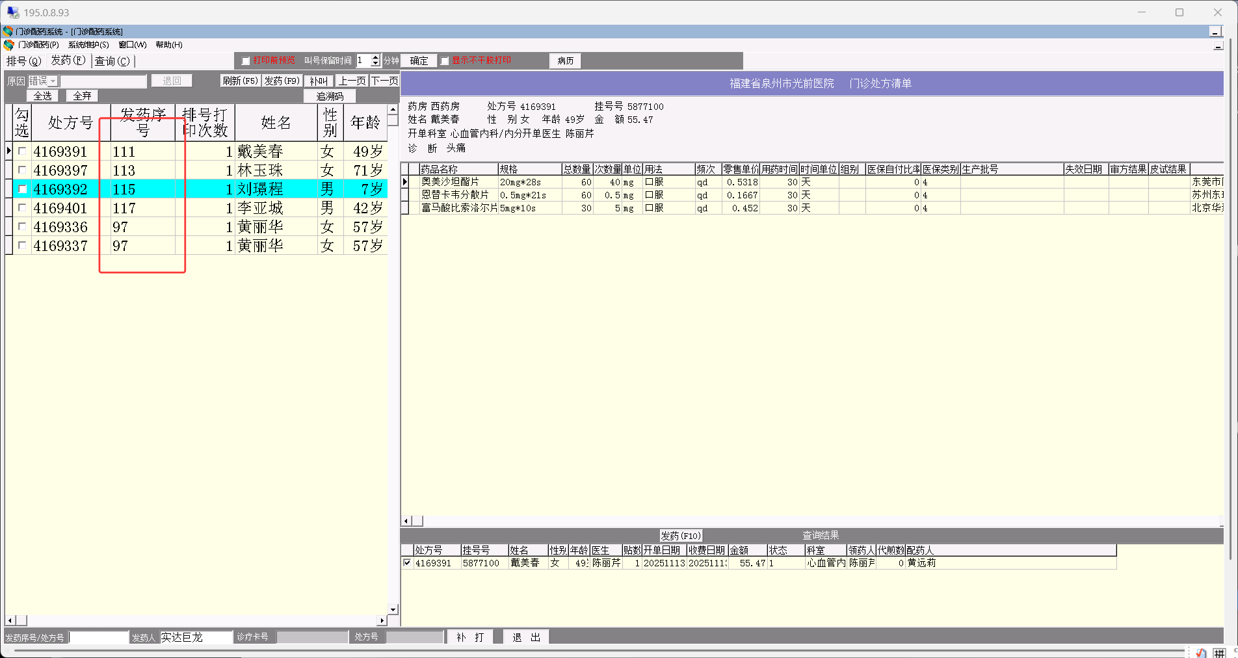The height and width of the screenshot is (658, 1238).
Task: Go to the next page with 下一页
Action: pyautogui.click(x=384, y=81)
